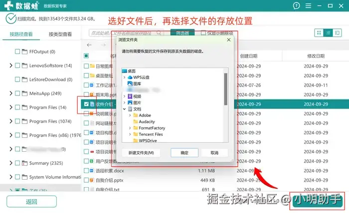The image size is (349, 213).
Task: Click the 返回 button
Action: coord(31,202)
